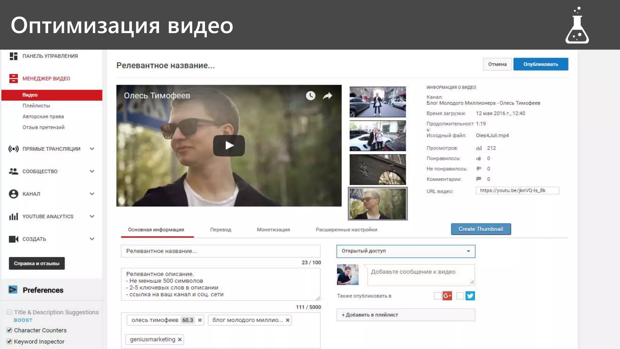Click the Watch Later clock icon on video
The height and width of the screenshot is (349, 620).
310,96
